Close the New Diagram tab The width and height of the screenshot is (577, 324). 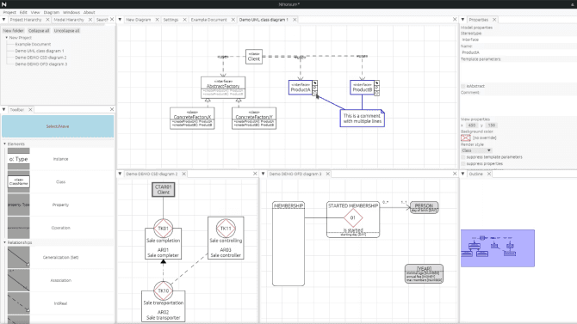pyautogui.click(x=157, y=20)
